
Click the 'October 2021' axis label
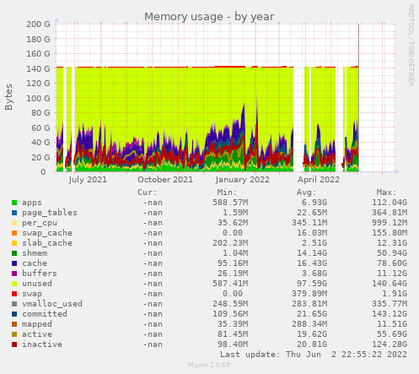[165, 180]
